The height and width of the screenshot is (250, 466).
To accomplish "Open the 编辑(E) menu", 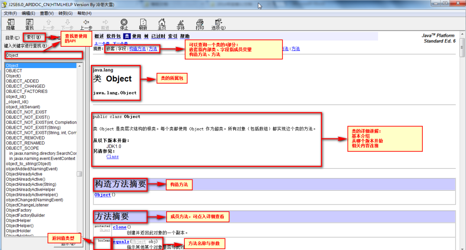I will coord(28,13).
